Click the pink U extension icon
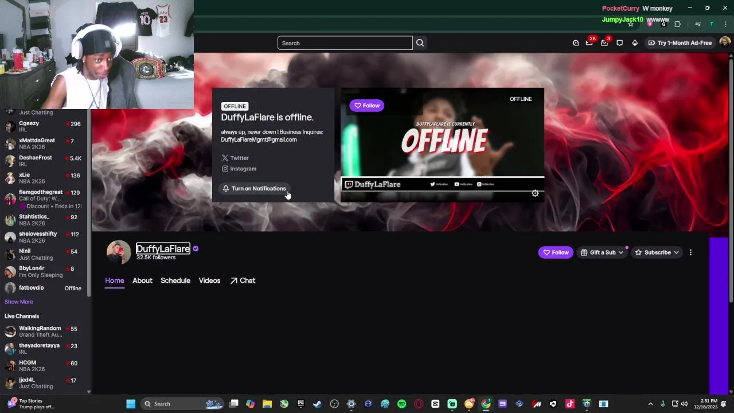The image size is (734, 413). point(650,24)
